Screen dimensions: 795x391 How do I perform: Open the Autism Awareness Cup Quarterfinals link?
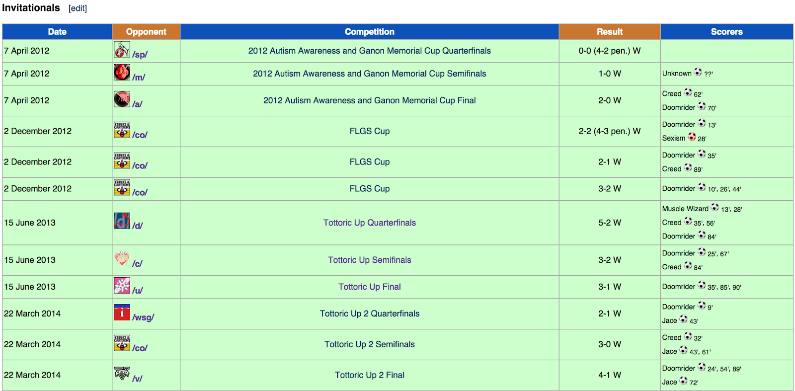point(369,51)
